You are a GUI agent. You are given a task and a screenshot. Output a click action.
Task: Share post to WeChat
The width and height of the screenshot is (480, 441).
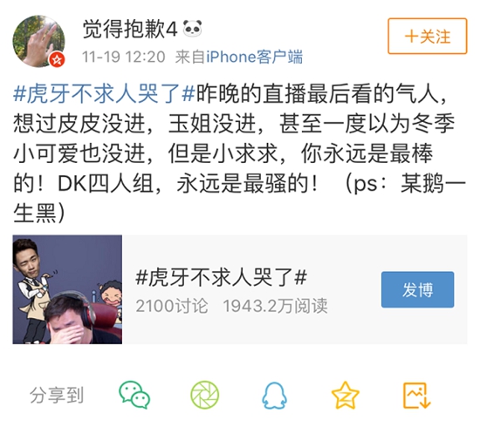(134, 395)
